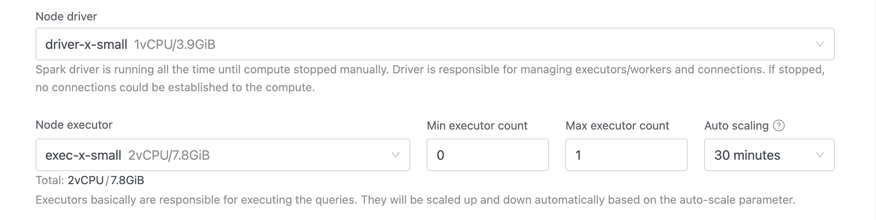Click the chevron arrow in Node driver field

click(820, 44)
